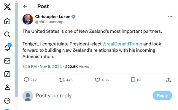Open Profile person icon in sidebar
The width and height of the screenshot is (178, 110).
point(7,87)
